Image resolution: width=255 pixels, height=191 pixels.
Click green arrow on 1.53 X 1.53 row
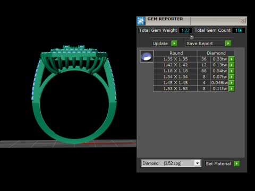coord(232,89)
